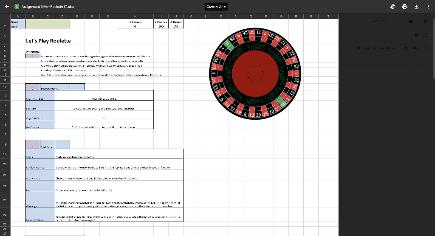Open Gmail message's three-dot more menu

click(425, 48)
